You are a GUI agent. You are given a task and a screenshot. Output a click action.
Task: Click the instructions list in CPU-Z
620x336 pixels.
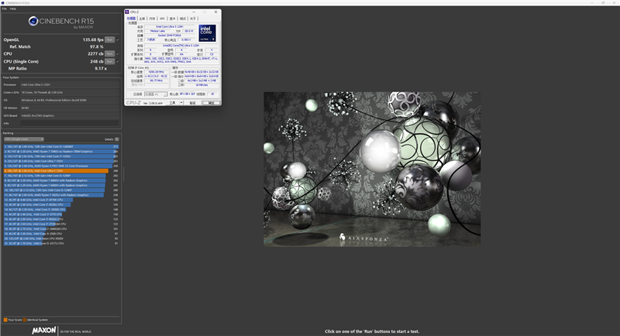(x=181, y=60)
